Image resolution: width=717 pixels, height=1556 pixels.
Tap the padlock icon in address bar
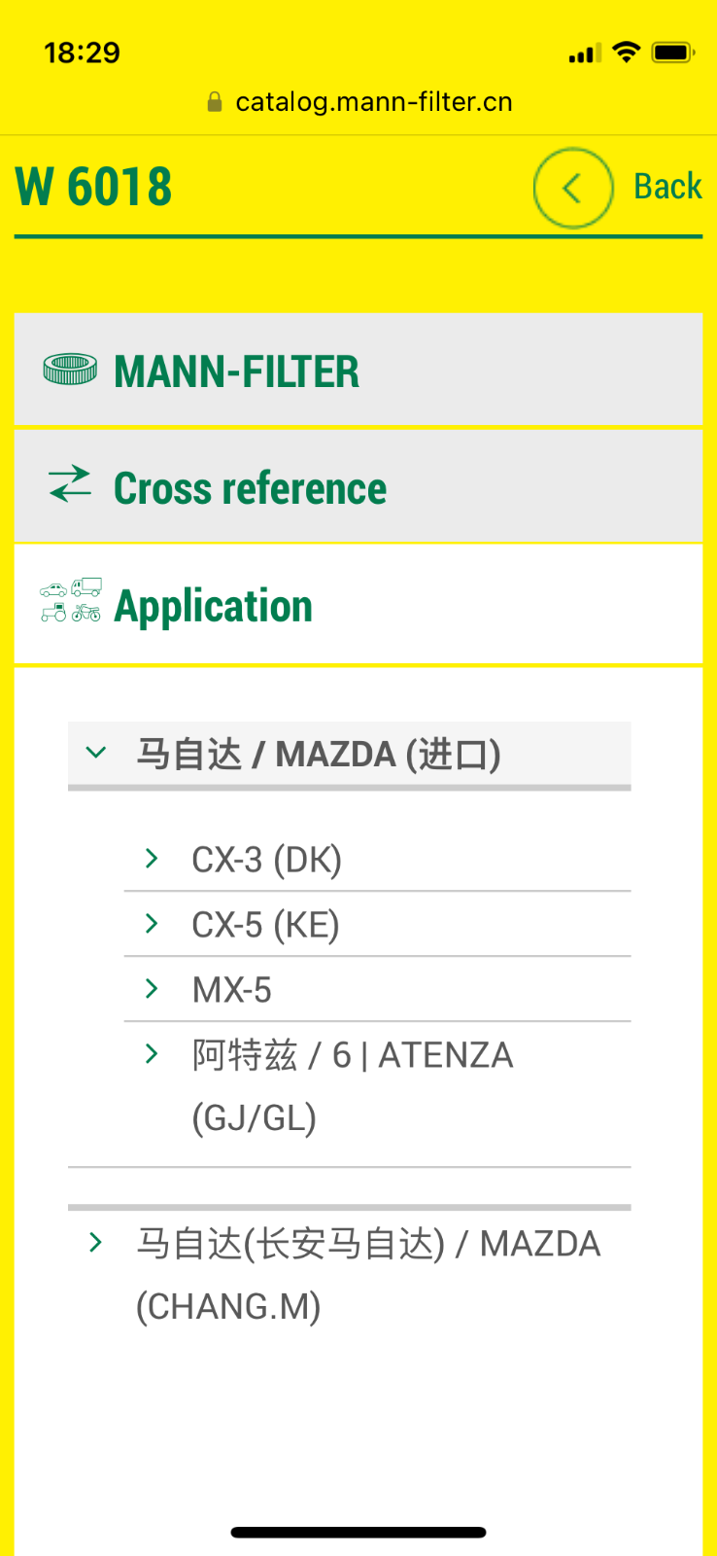point(216,101)
